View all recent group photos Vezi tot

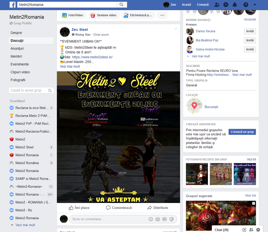pos(251,159)
